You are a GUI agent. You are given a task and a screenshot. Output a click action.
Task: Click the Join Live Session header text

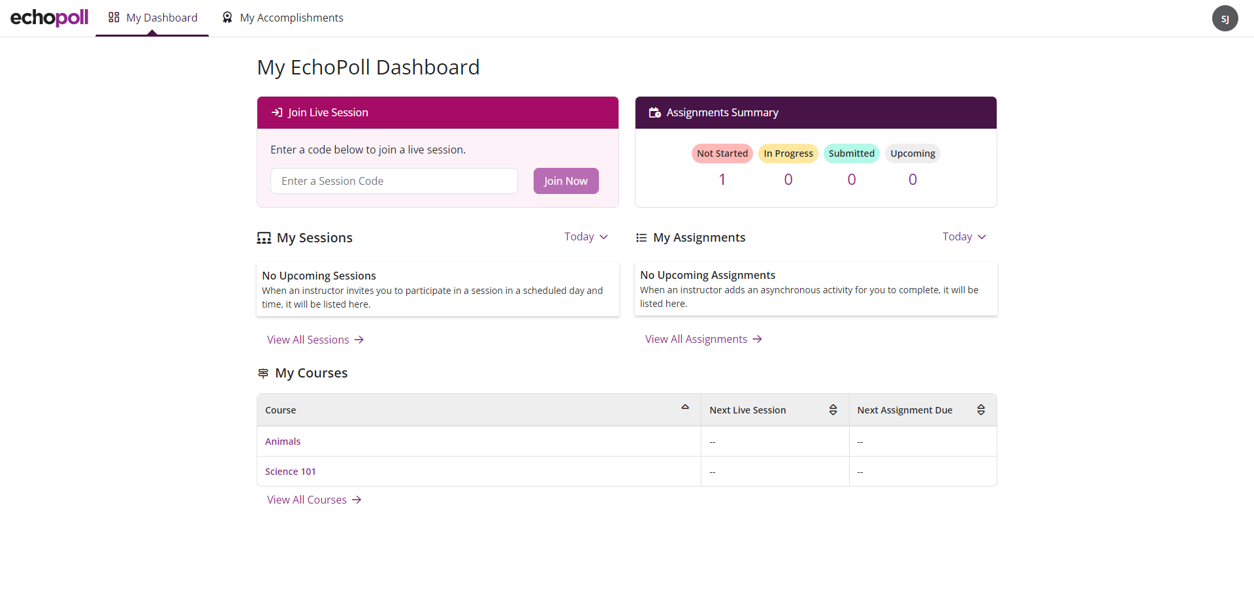pyautogui.click(x=328, y=112)
